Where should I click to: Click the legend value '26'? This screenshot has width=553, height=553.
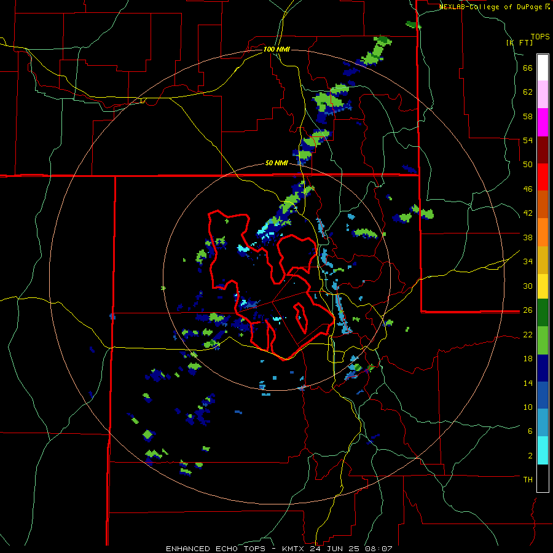[x=528, y=310]
